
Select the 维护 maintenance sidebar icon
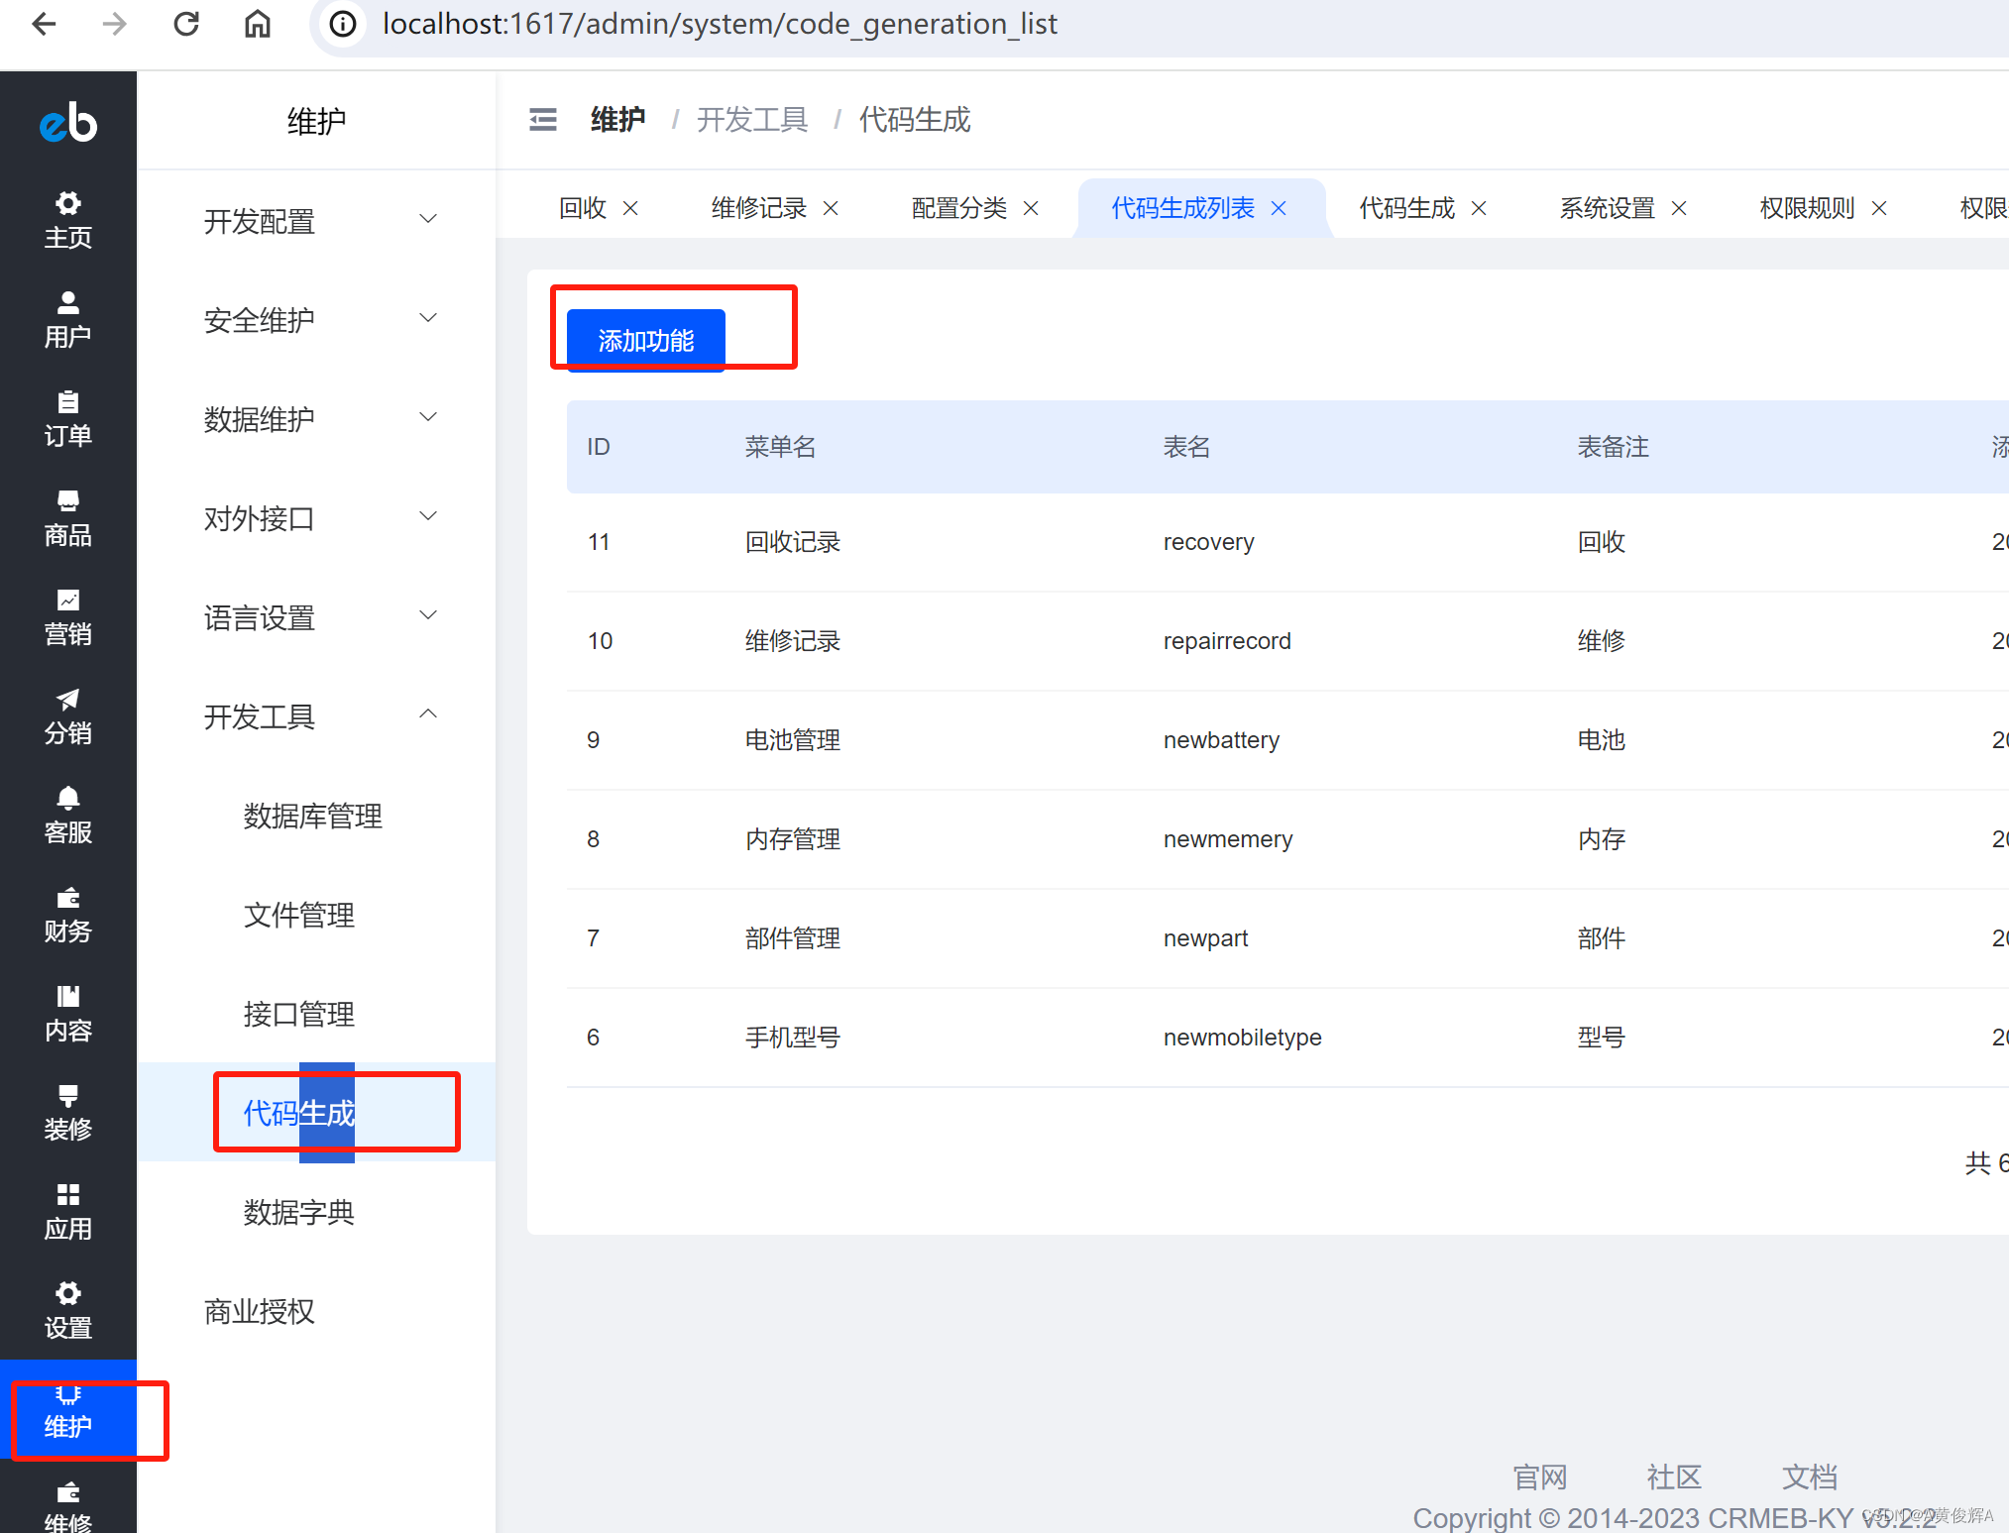coord(68,1411)
